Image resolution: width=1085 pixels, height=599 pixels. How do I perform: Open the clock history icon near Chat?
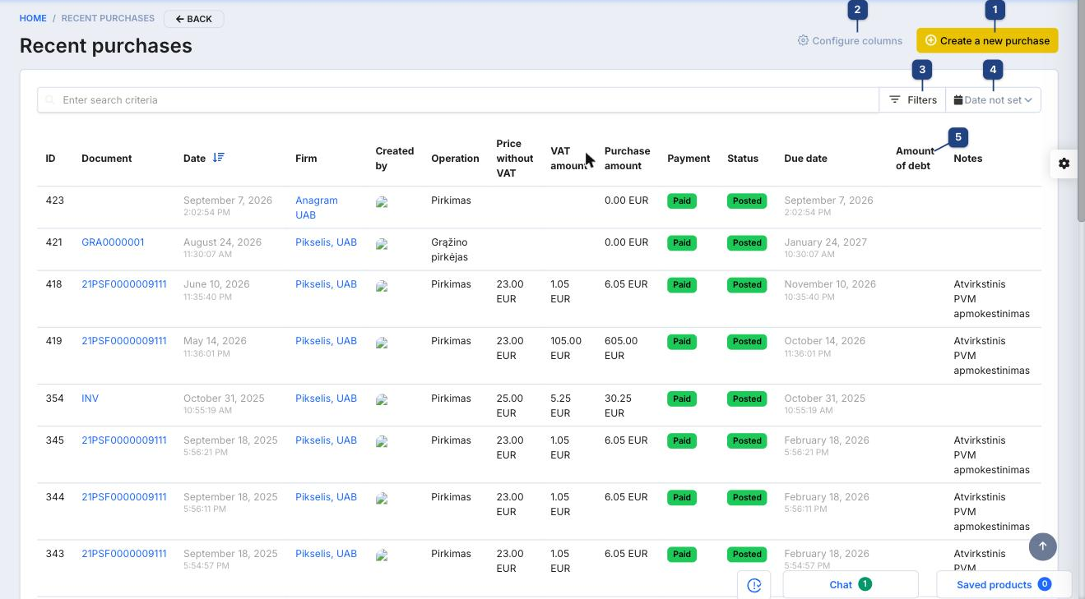(x=754, y=585)
